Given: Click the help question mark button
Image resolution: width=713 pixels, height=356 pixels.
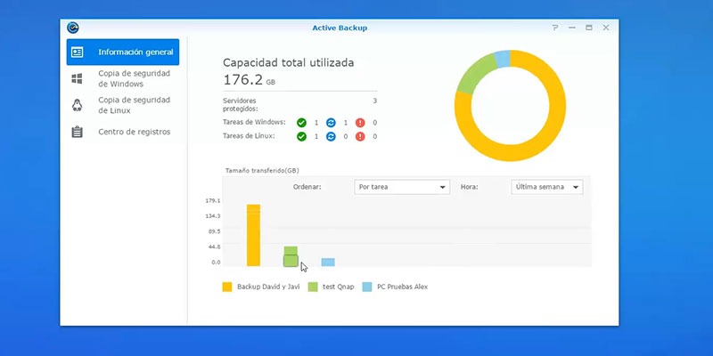Looking at the screenshot, I should (x=555, y=28).
